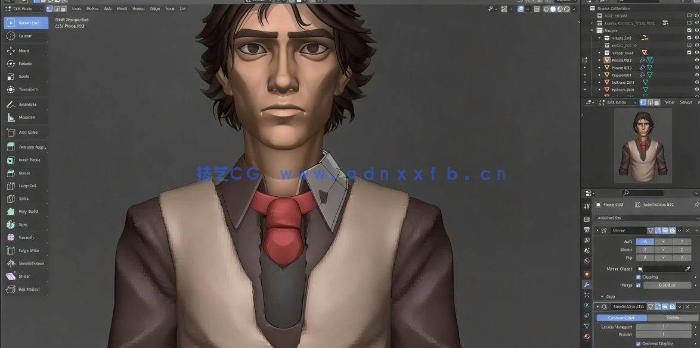Activate the Inset Faces tool

pos(24,159)
